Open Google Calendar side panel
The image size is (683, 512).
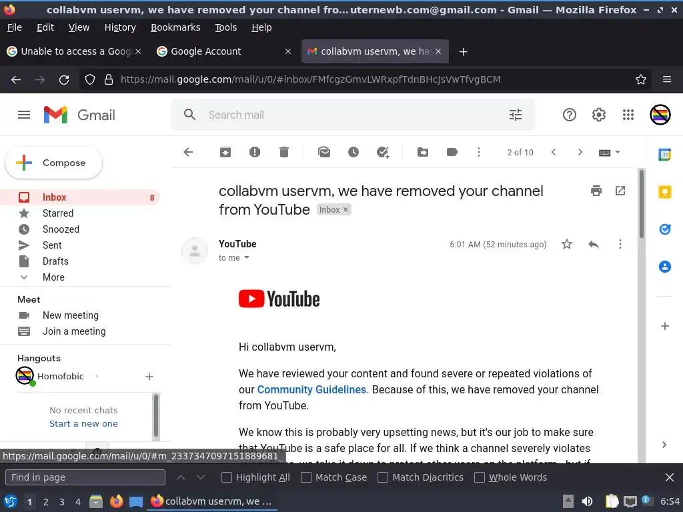tap(665, 154)
